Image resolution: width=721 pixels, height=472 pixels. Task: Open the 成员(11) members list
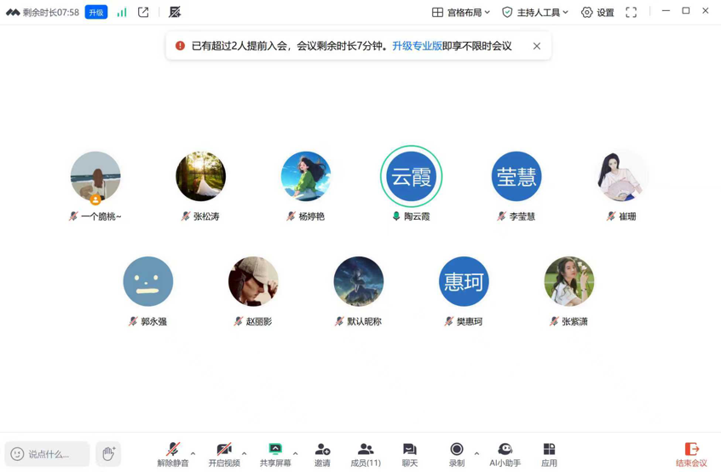(366, 454)
